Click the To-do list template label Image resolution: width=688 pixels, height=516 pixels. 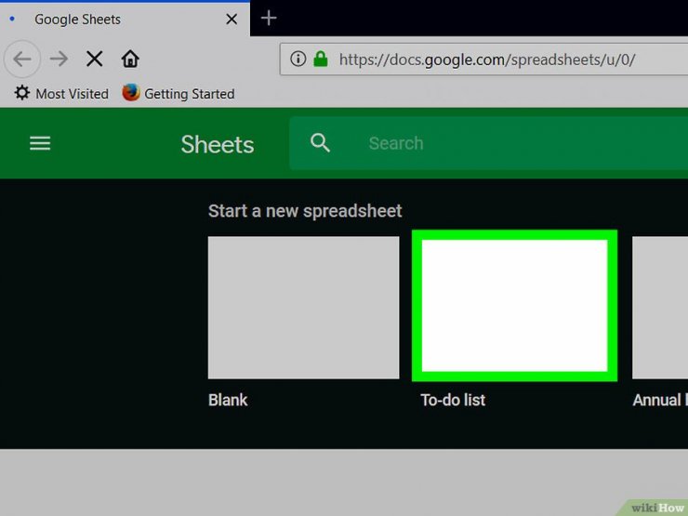tap(453, 400)
